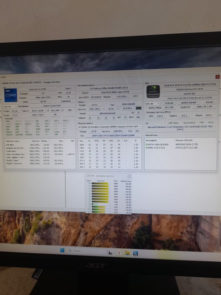
Task: Click the module size field 16 ГБ
Action: point(93,131)
